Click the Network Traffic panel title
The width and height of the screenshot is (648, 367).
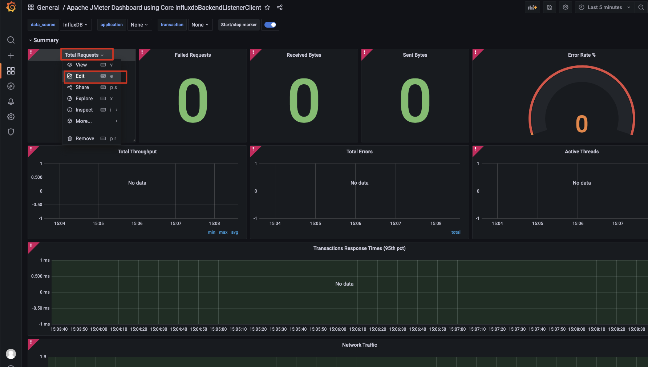pyautogui.click(x=360, y=345)
